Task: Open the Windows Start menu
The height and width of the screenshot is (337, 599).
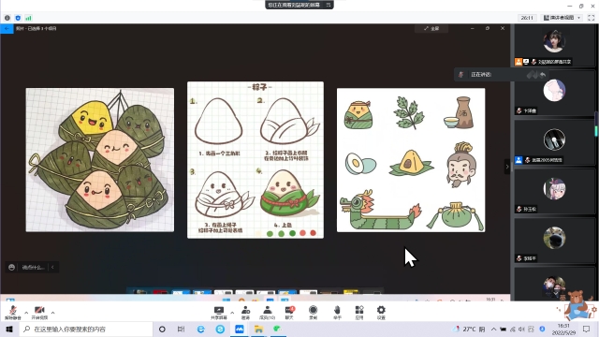Action: 9,329
